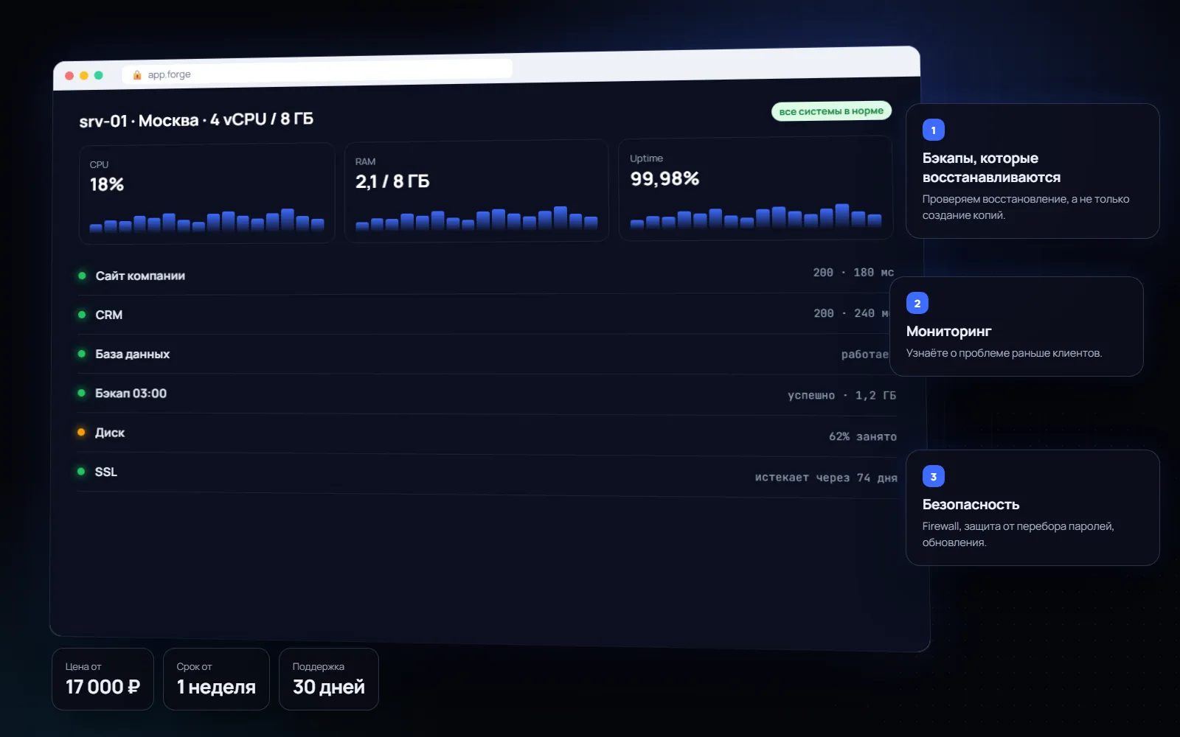Image resolution: width=1180 pixels, height=737 pixels.
Task: Click the Мониторинг feature card heading
Action: (948, 332)
